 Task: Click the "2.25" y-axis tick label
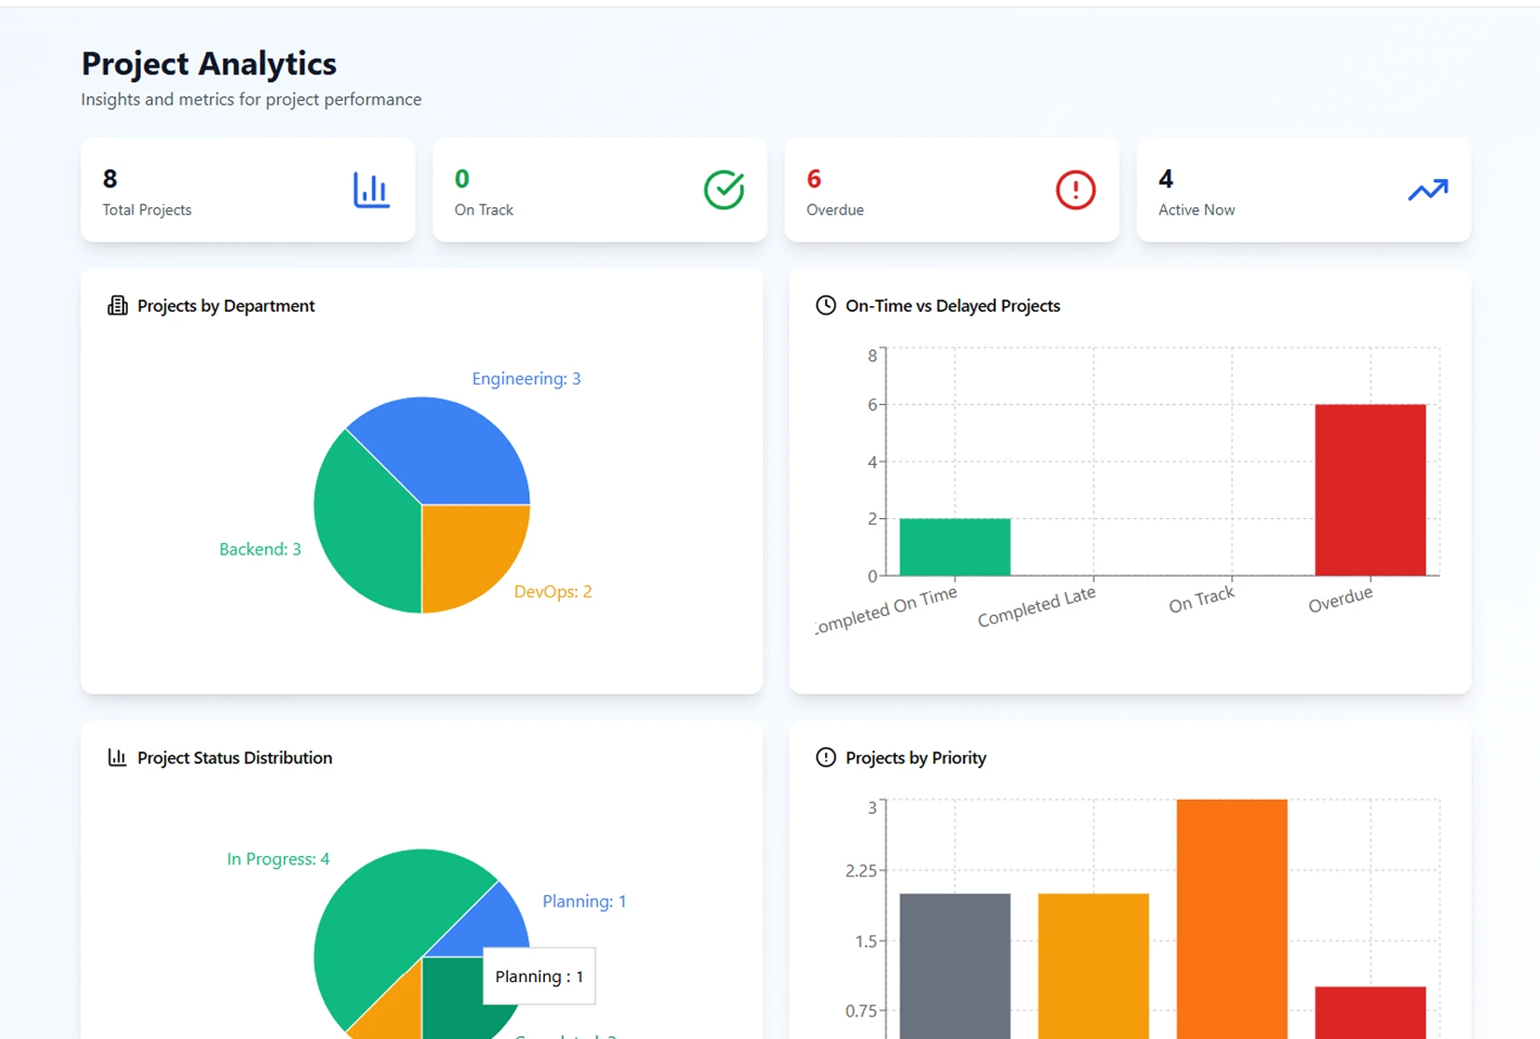click(861, 871)
